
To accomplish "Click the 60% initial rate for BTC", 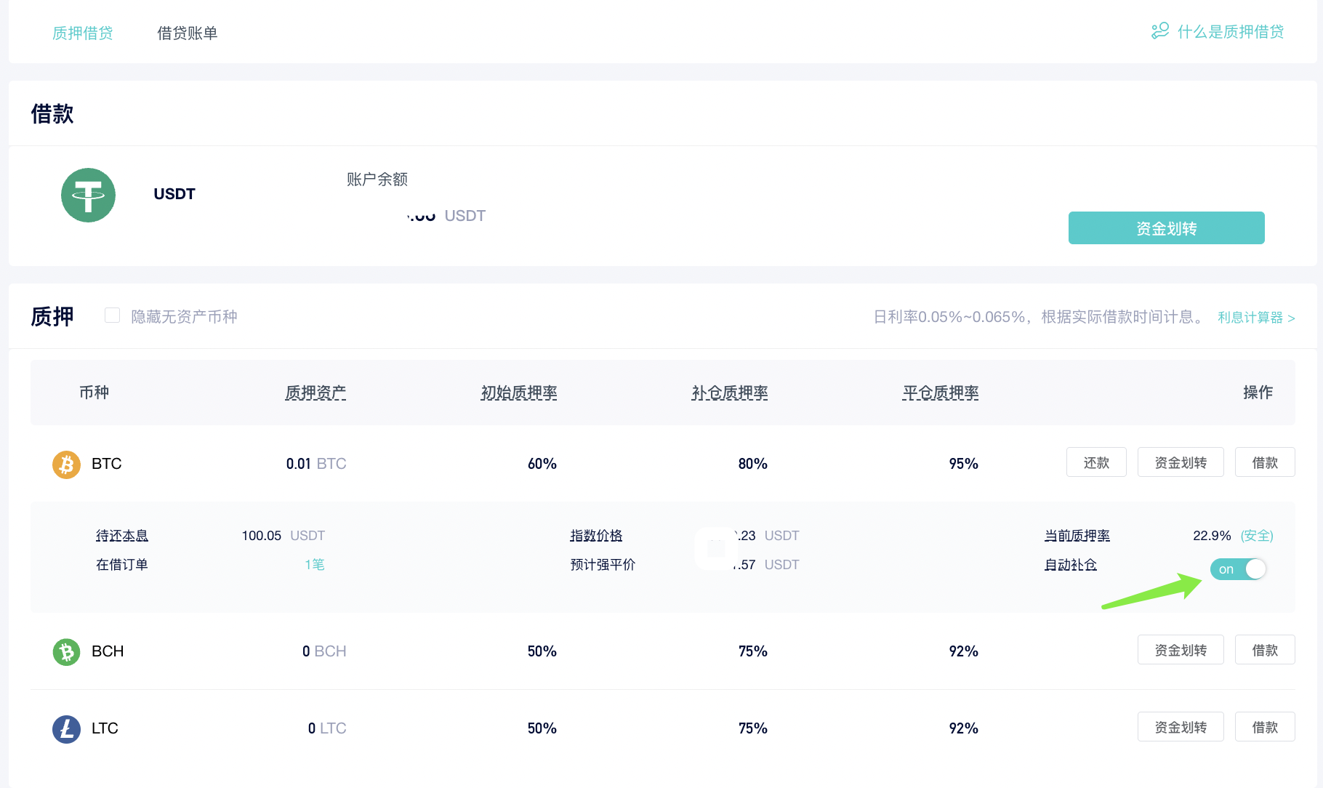I will coord(542,464).
